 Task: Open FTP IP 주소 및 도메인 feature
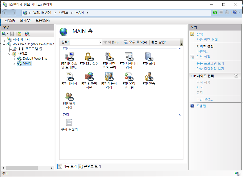[69, 61]
